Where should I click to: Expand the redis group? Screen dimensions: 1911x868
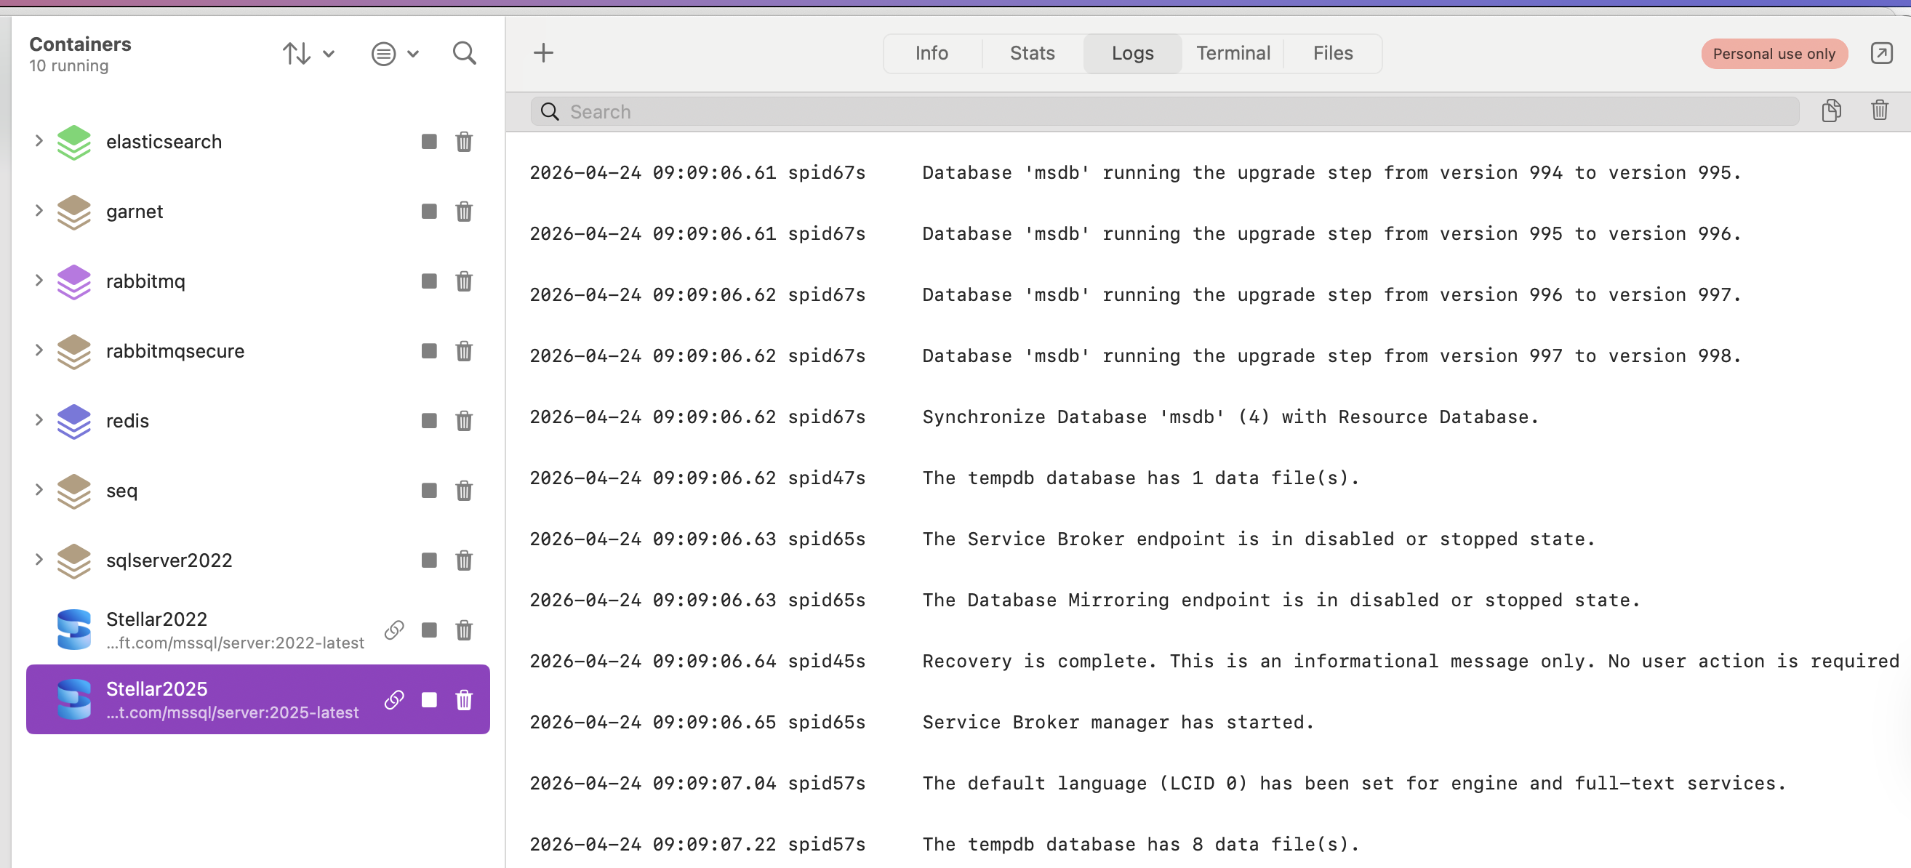pyautogui.click(x=39, y=420)
